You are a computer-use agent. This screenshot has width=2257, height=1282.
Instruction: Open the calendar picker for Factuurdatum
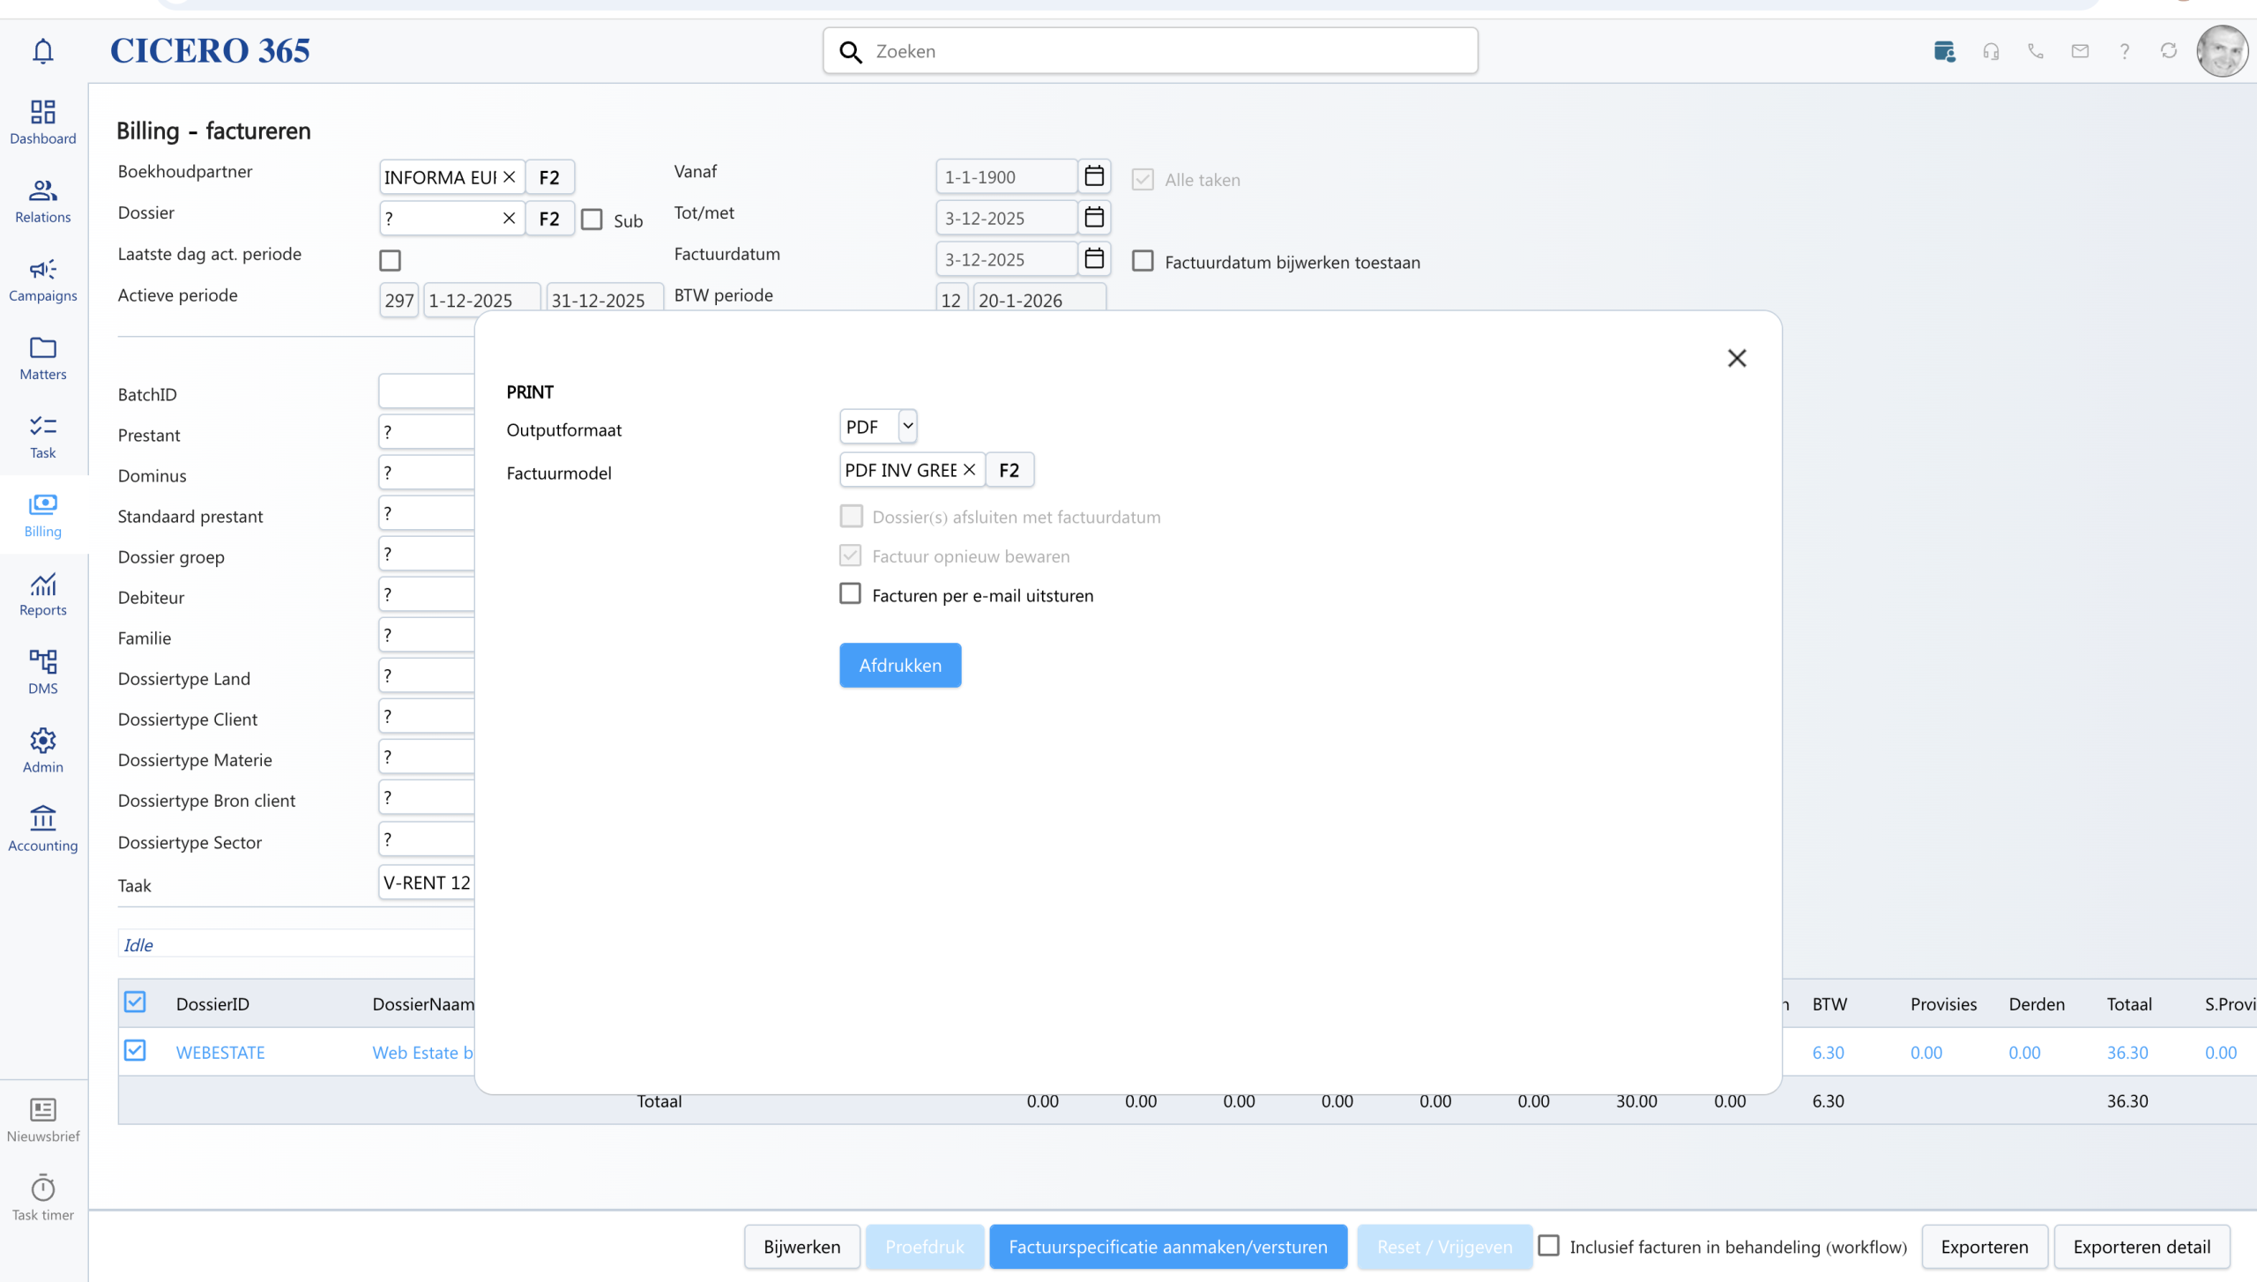click(x=1094, y=258)
